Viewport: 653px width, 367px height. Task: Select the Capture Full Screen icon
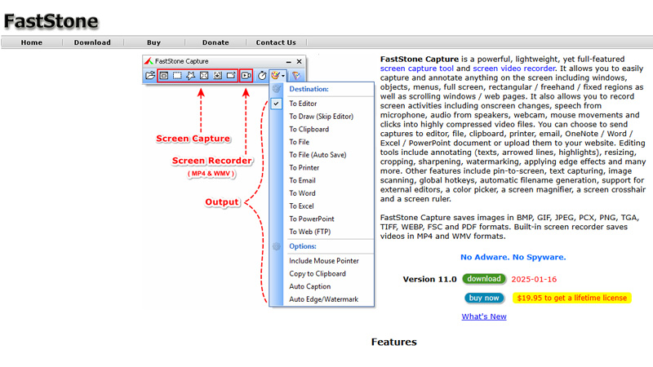click(204, 75)
